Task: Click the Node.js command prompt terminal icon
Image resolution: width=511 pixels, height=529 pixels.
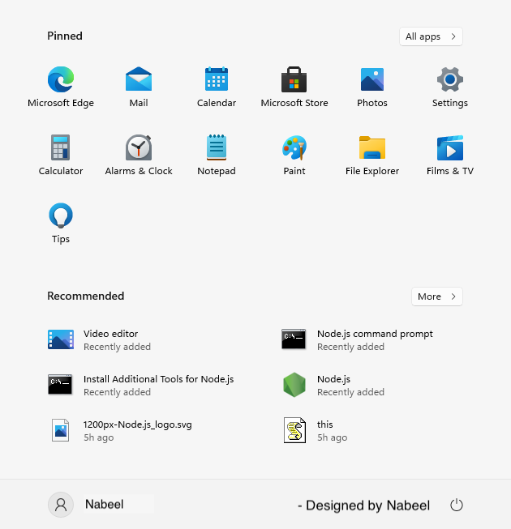Action: coord(294,339)
